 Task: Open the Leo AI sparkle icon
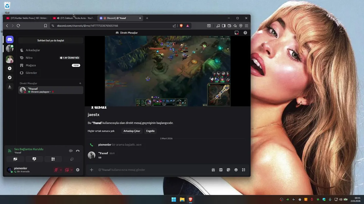(x=235, y=25)
